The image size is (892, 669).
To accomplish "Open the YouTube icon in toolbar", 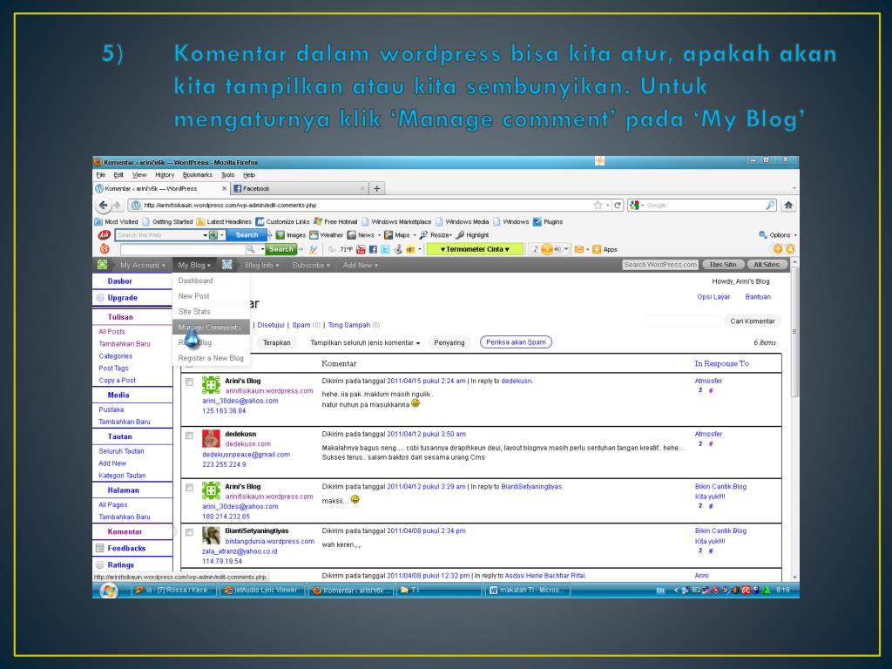I will (x=361, y=250).
